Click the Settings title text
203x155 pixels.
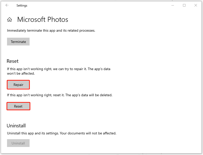point(22,5)
